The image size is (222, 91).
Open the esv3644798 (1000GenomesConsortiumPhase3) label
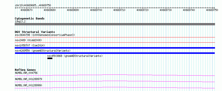(x=45, y=35)
